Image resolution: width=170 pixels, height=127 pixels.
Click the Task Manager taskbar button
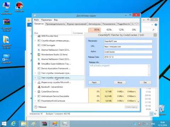coord(65,124)
